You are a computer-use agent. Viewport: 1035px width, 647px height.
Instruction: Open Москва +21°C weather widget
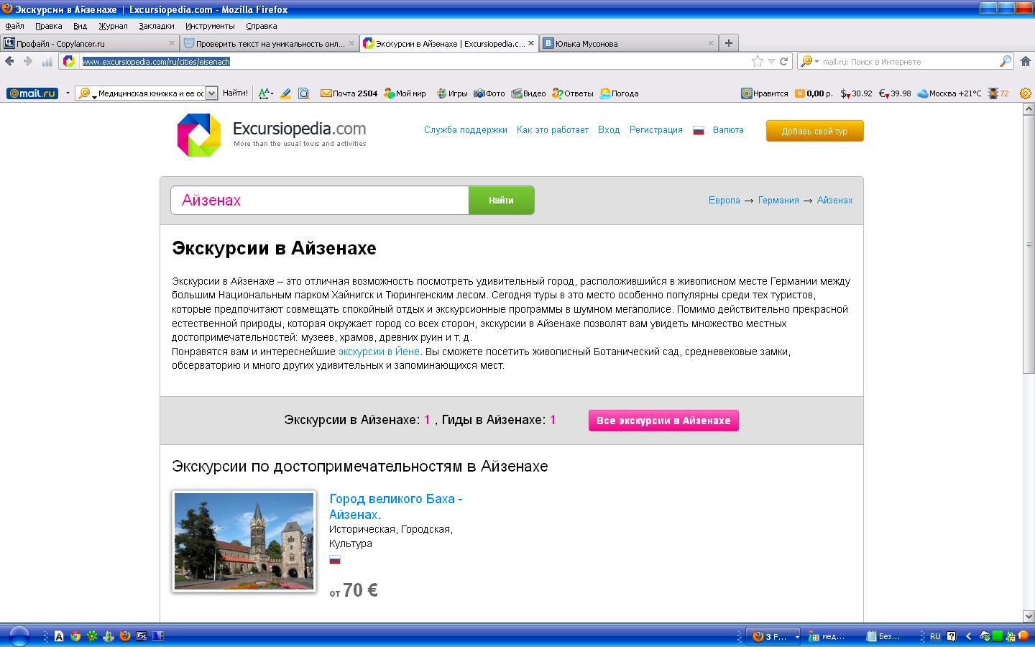pyautogui.click(x=949, y=93)
